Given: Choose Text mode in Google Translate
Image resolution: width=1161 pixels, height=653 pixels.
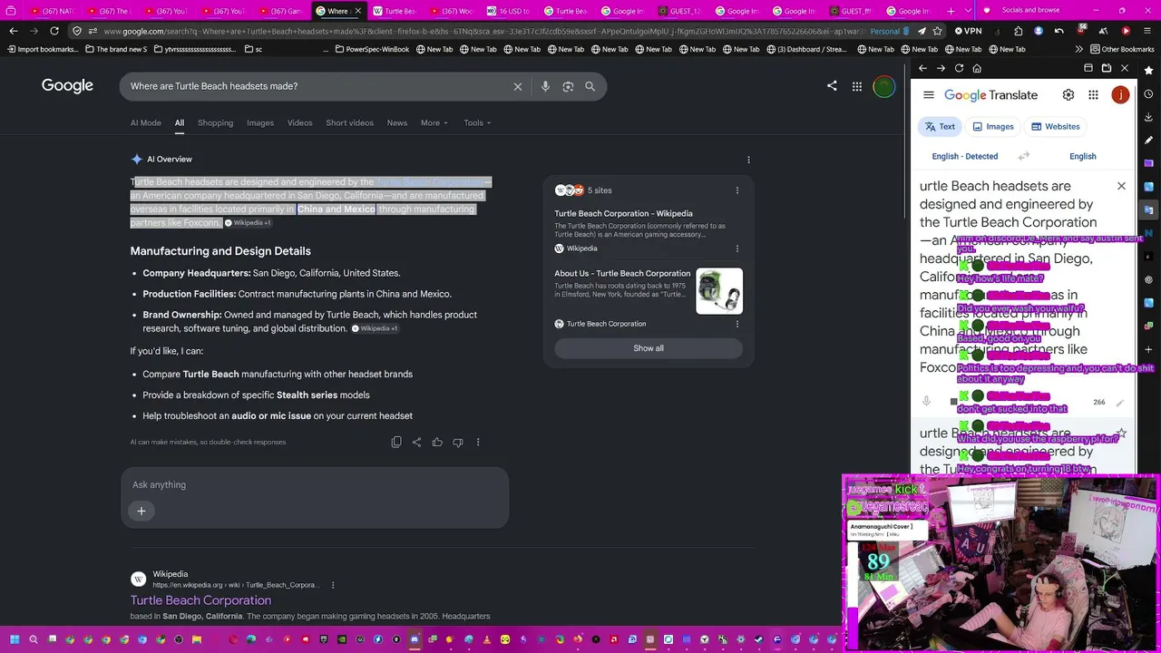Looking at the screenshot, I should coord(939,127).
